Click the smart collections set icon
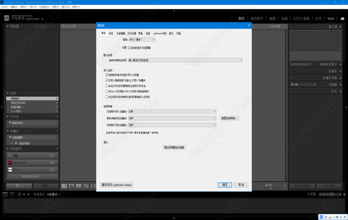The width and height of the screenshot is (348, 220). tap(16, 143)
